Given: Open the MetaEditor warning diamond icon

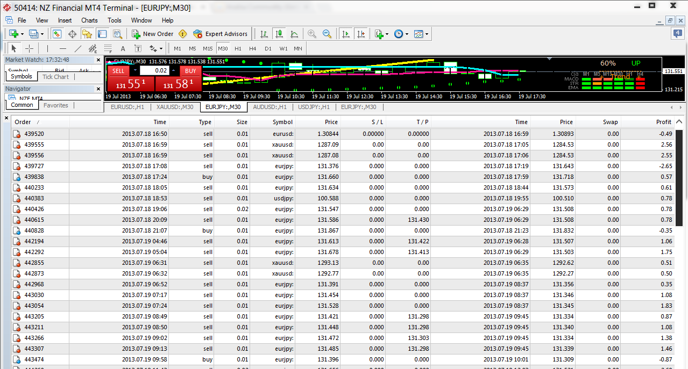Looking at the screenshot, I should pos(183,34).
